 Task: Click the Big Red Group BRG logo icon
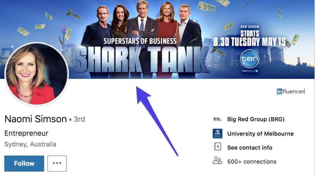click(217, 119)
